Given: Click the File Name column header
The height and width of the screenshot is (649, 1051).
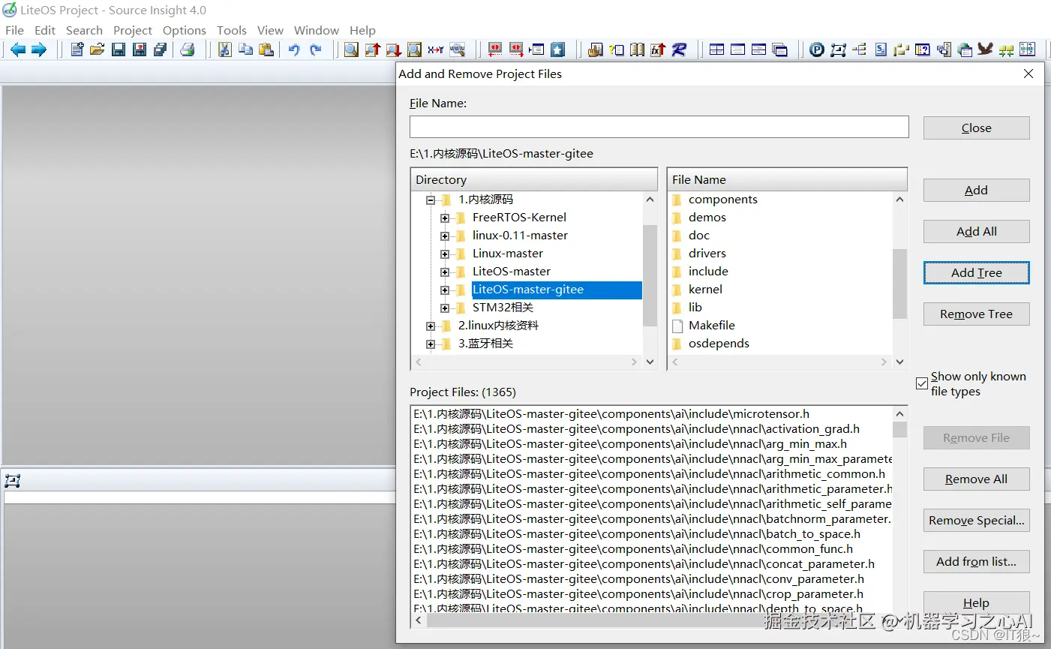Looking at the screenshot, I should 787,179.
